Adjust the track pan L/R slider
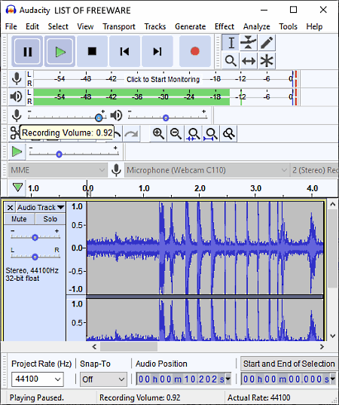Image resolution: width=339 pixels, height=405 pixels. 35,257
